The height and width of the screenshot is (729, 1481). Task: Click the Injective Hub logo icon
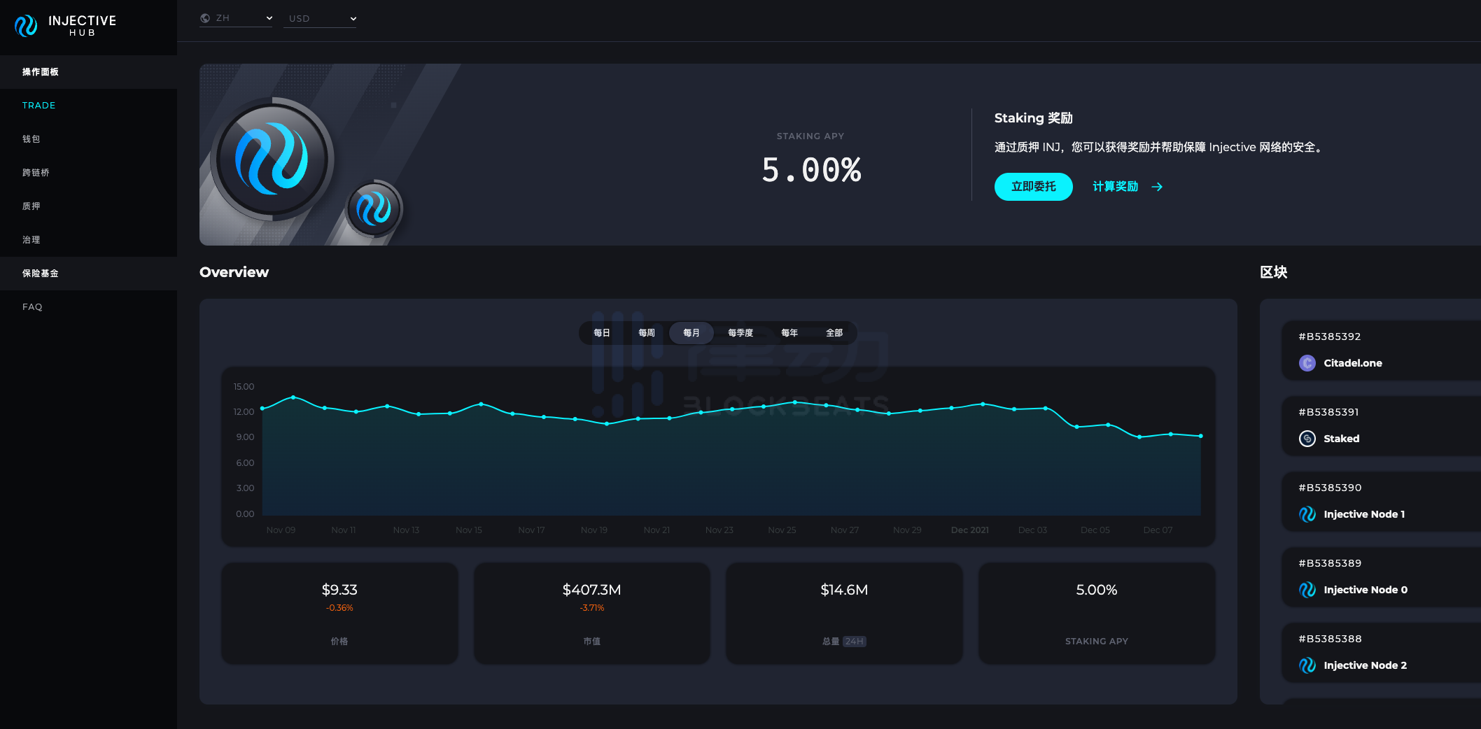point(26,26)
